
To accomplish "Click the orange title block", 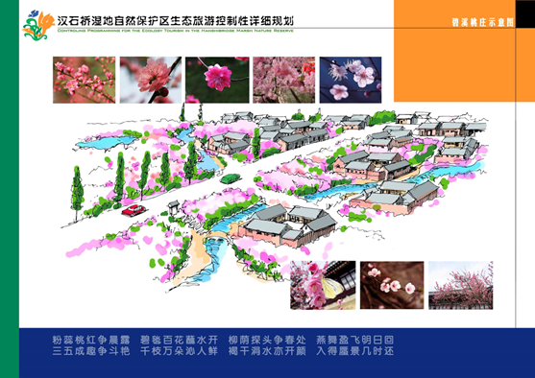I will 454,51.
